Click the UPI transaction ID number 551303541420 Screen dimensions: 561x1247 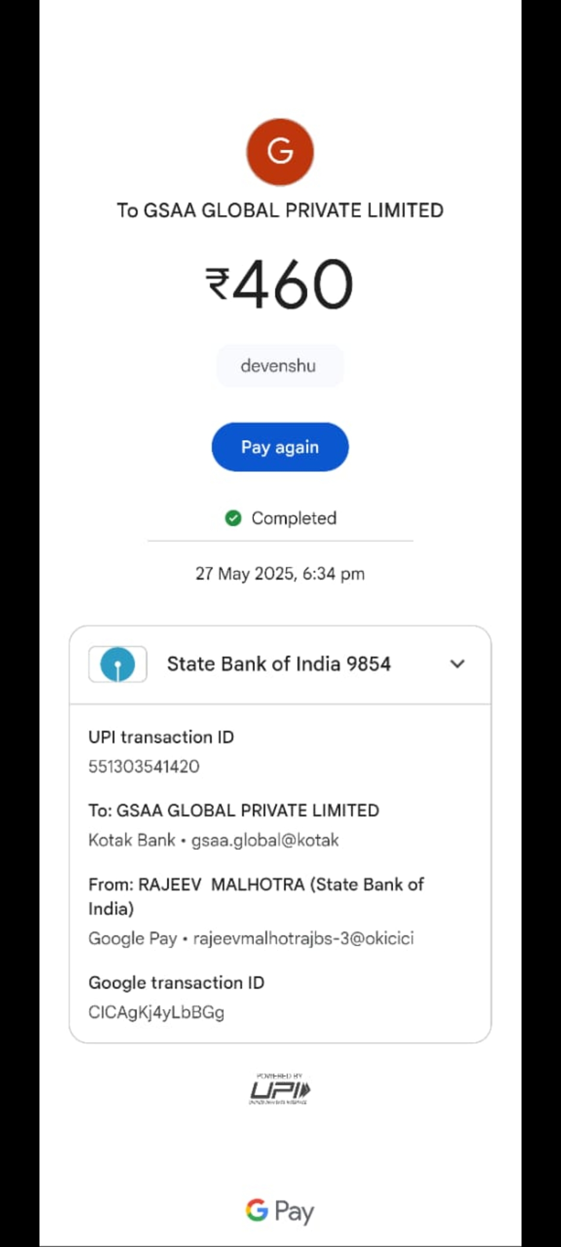click(144, 766)
